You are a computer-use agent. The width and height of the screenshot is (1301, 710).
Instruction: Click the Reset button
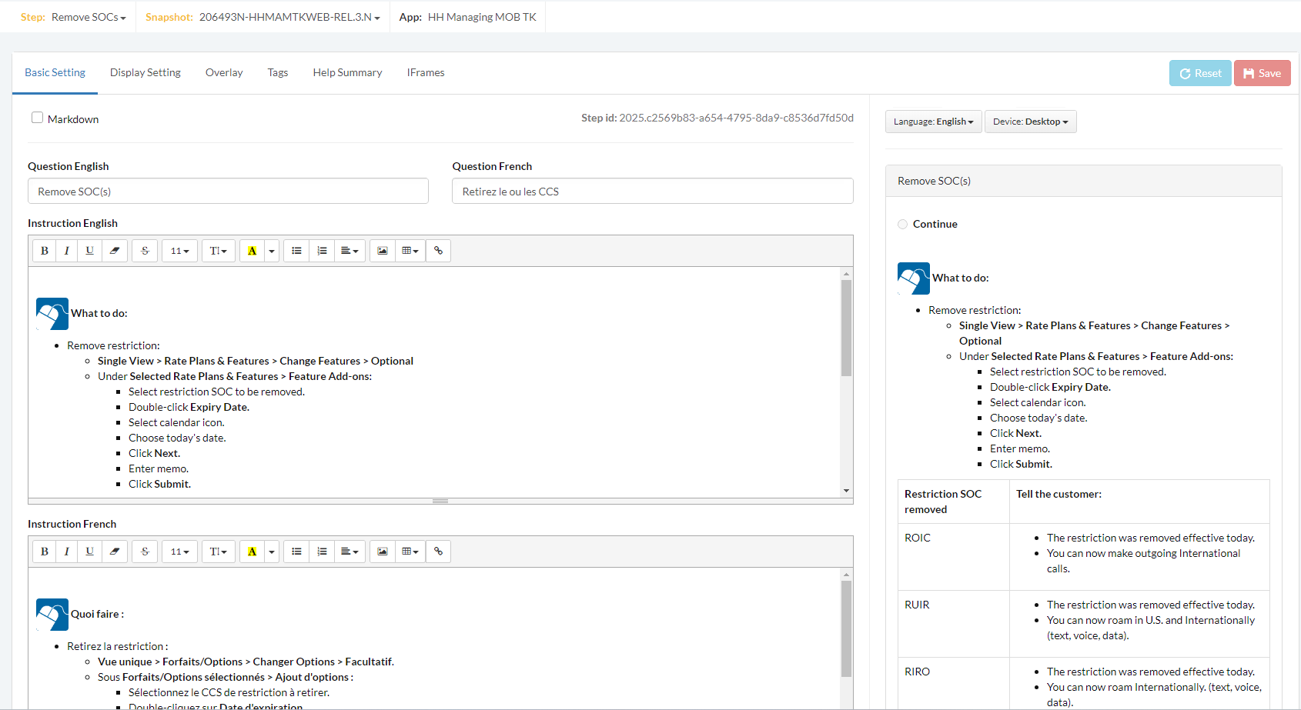[1200, 73]
